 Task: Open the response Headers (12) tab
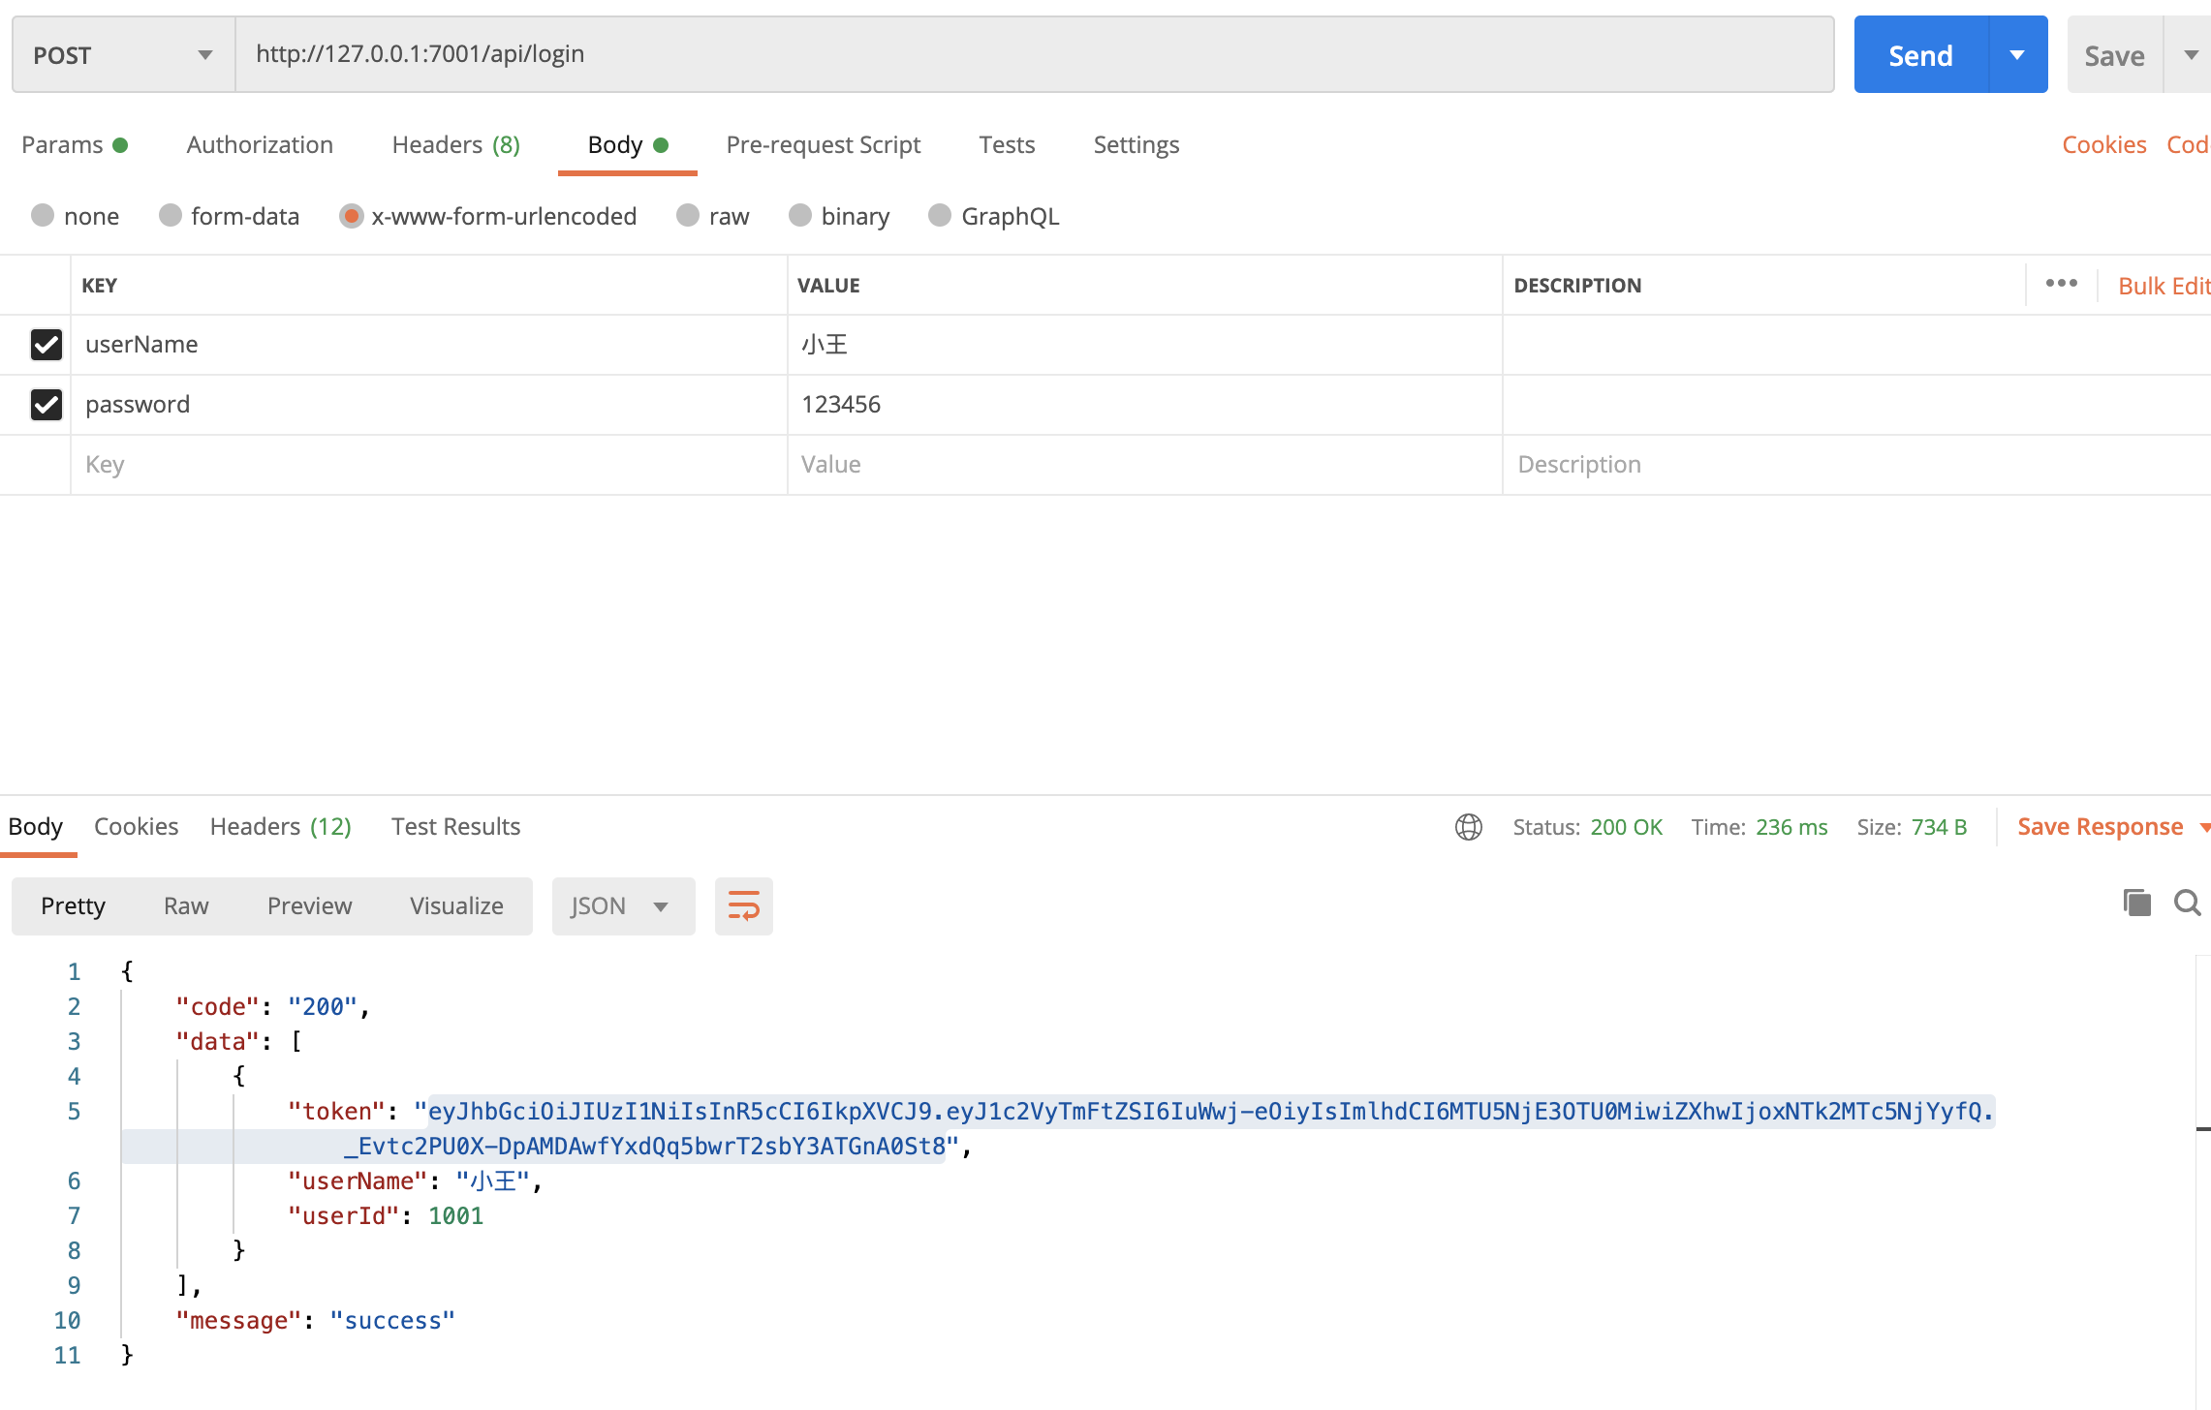click(280, 827)
